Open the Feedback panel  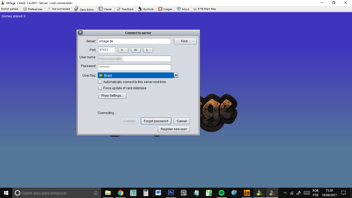click(125, 9)
